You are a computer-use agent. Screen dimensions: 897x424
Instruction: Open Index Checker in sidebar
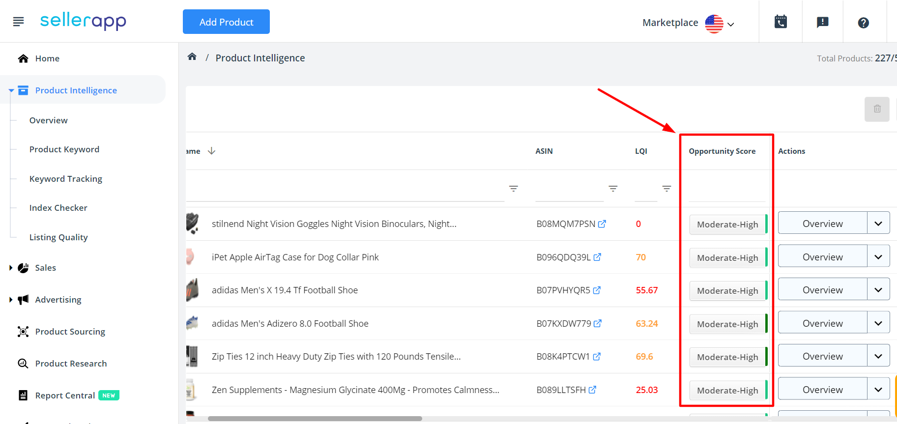(58, 208)
